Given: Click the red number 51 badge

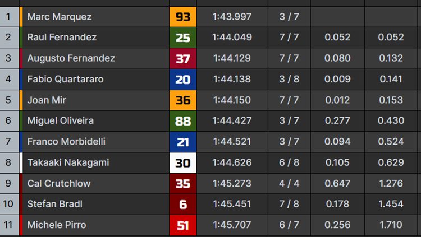Looking at the screenshot, I should pyautogui.click(x=183, y=225).
